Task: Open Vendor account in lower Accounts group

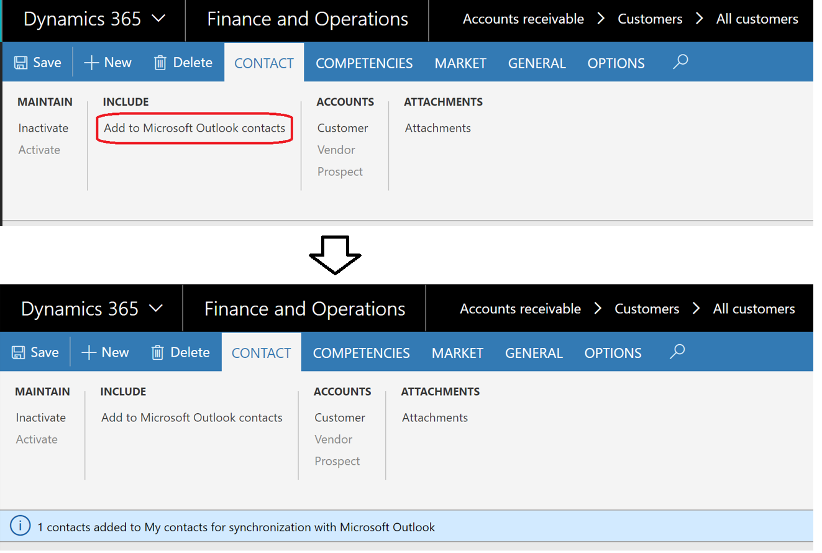Action: pyautogui.click(x=334, y=439)
